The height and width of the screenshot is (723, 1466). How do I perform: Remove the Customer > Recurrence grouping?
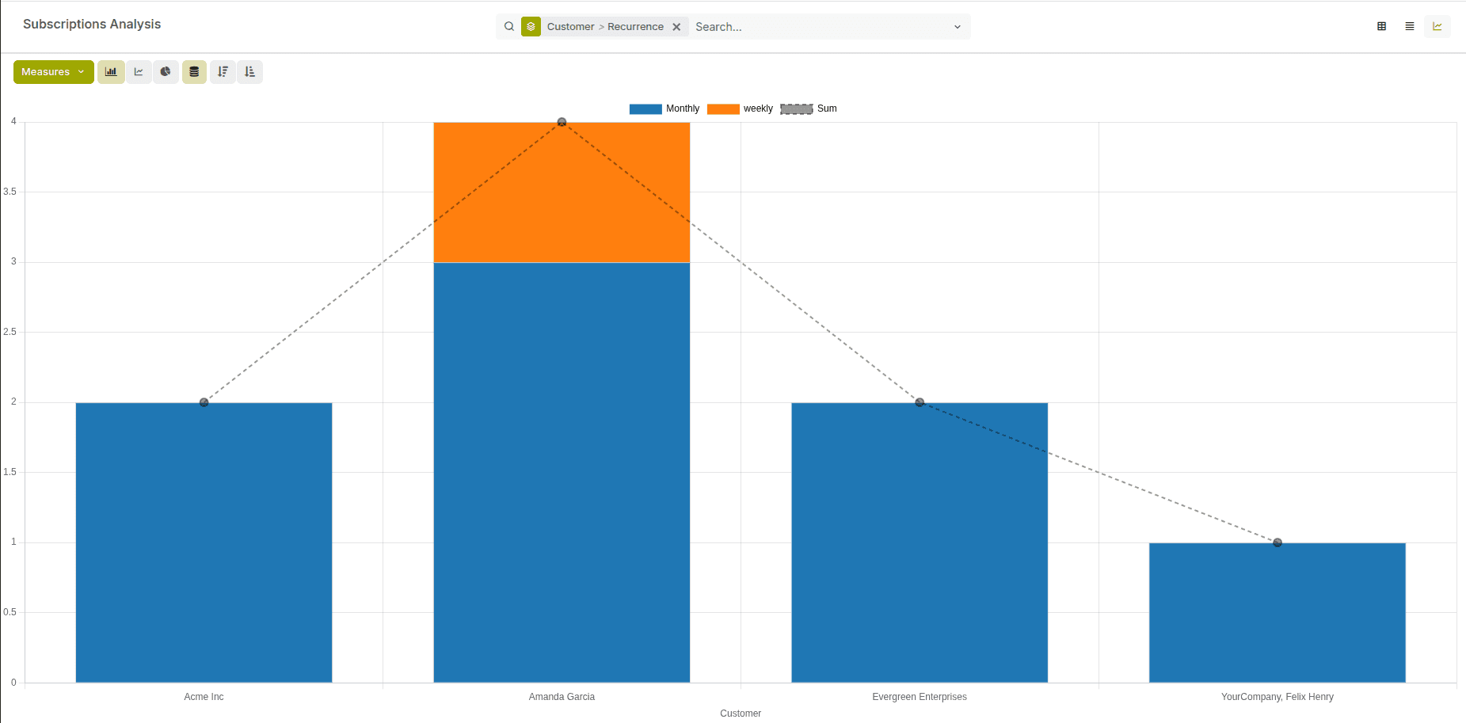[x=676, y=27]
